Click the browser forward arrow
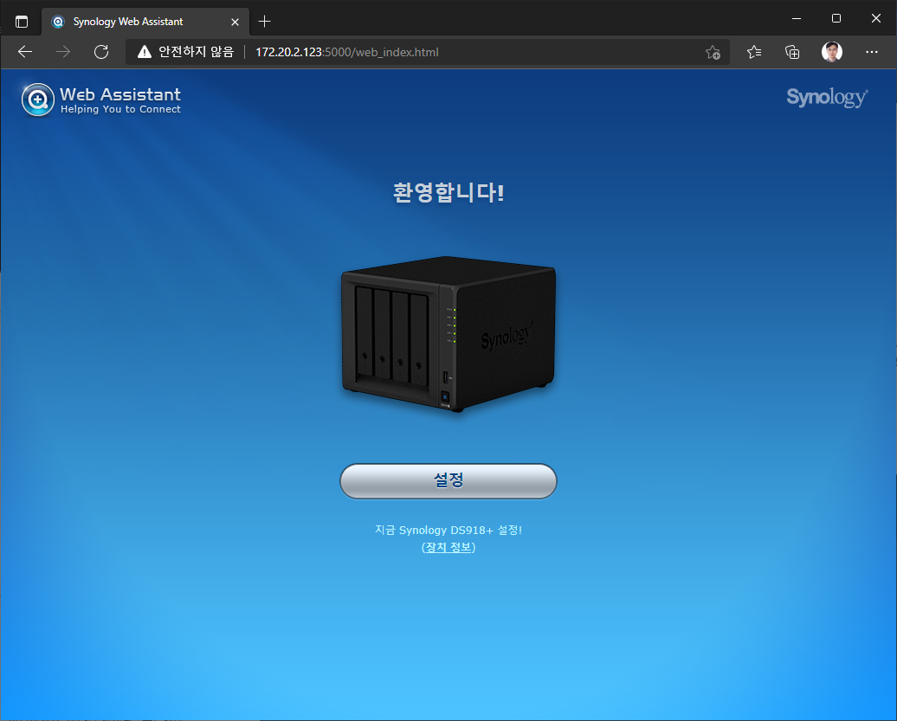 [x=63, y=52]
